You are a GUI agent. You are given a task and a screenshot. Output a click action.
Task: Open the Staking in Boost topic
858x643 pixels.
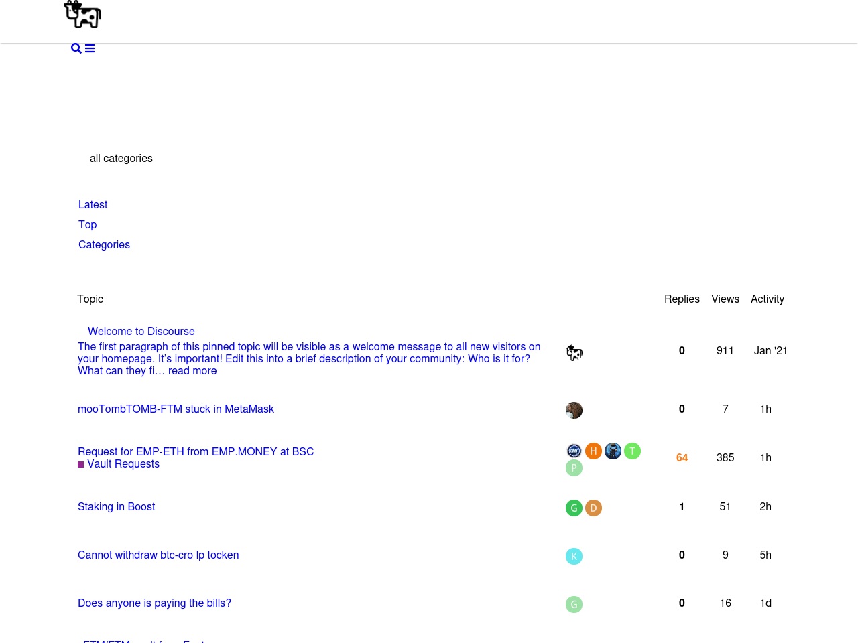click(x=116, y=507)
